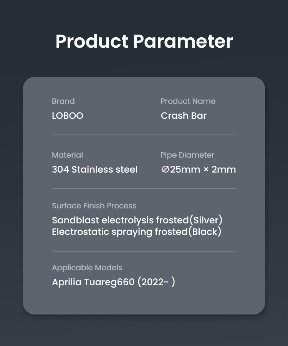Click the 304 Stainless steel value
This screenshot has width=288, height=346.
click(94, 170)
